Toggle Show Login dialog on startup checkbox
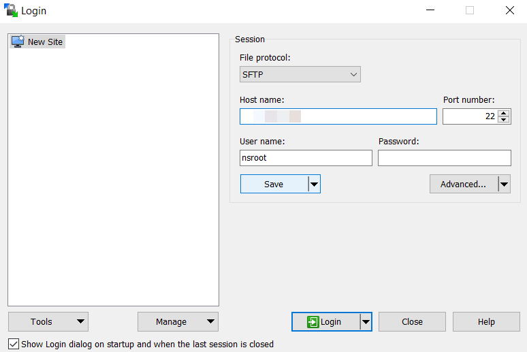 [14, 344]
